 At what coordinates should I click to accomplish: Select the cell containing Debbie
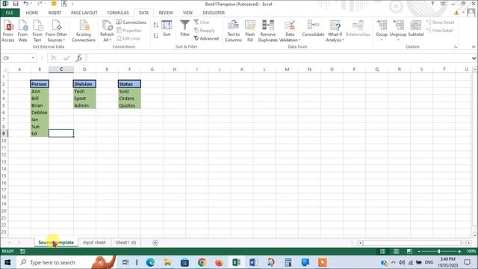tap(40, 113)
